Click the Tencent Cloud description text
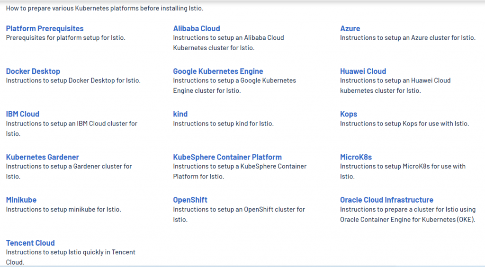The image size is (485, 267). (x=71, y=252)
